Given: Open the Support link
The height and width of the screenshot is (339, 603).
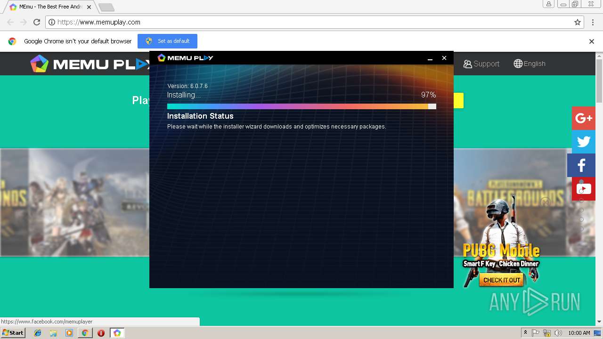Looking at the screenshot, I should point(481,64).
